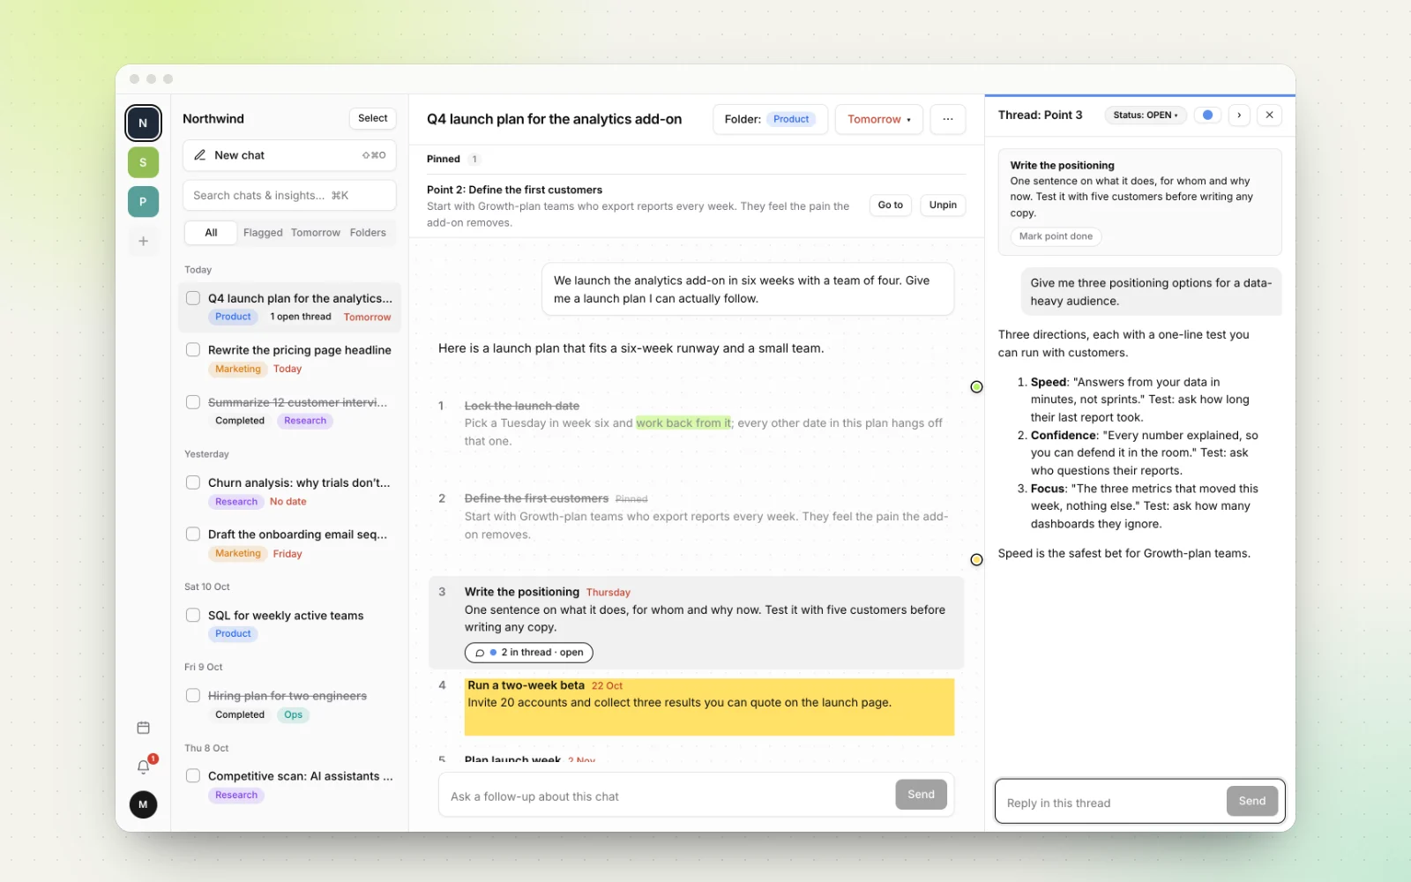Viewport: 1411px width, 882px height.
Task: Focus the 'Ask a follow-up about this chat' field
Action: (x=668, y=796)
